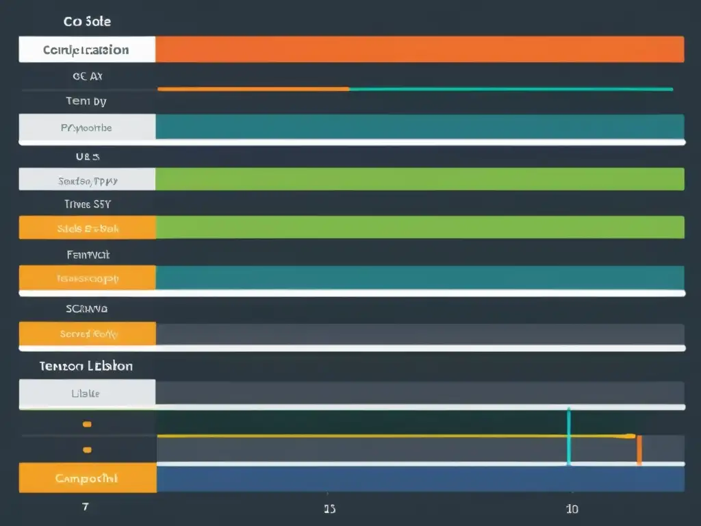
Task: Click the small orange square marker above Campocht
Action: tap(86, 423)
